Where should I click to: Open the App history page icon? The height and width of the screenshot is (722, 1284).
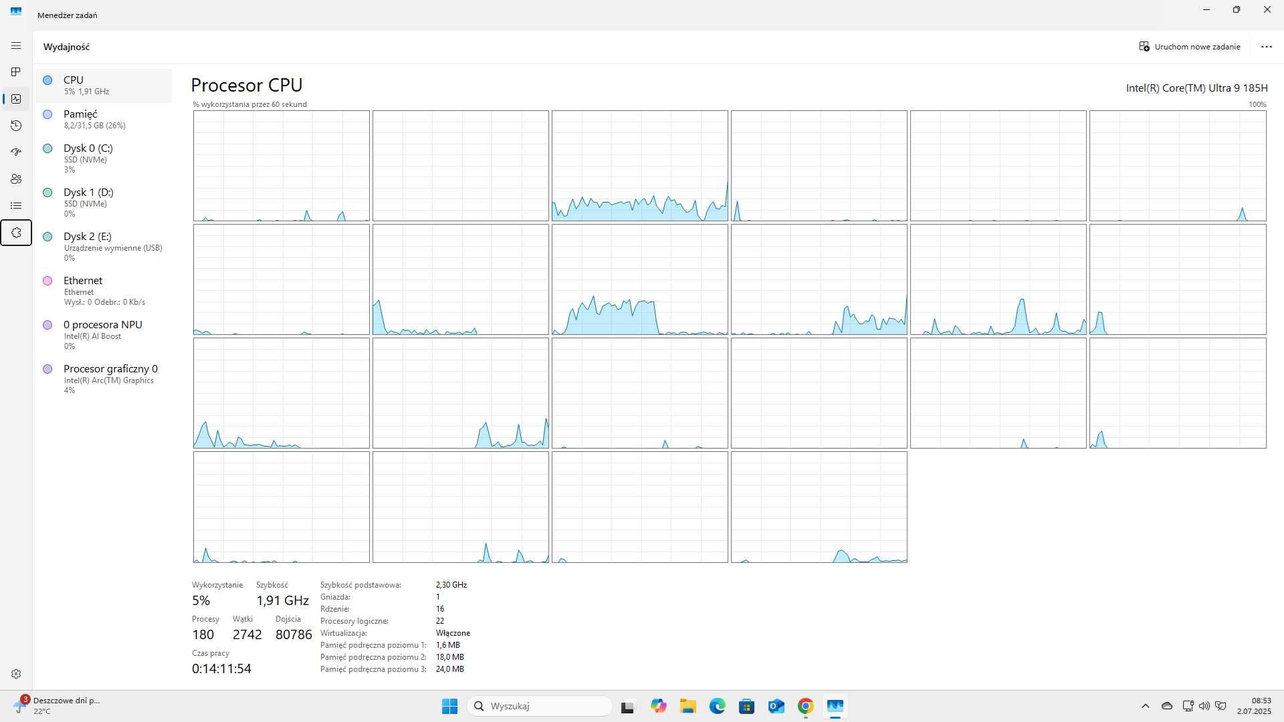16,126
